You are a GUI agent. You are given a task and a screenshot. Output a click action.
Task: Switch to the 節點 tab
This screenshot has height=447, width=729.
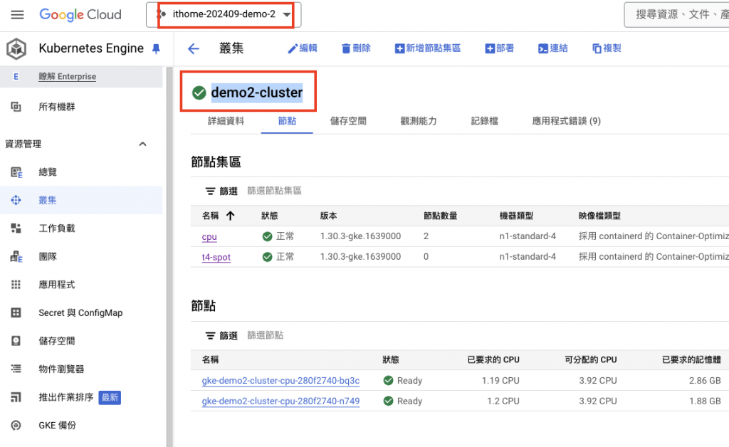287,121
